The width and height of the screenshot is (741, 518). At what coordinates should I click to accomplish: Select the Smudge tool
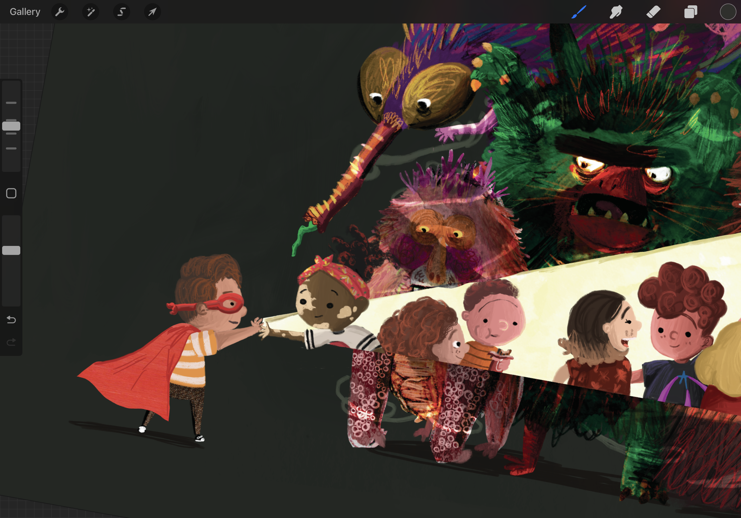616,12
